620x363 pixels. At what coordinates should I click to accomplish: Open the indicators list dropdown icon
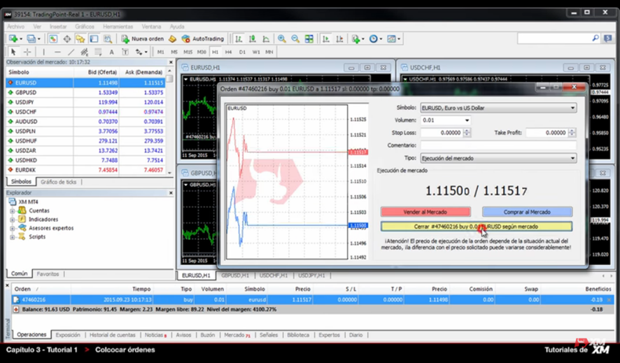coord(358,38)
